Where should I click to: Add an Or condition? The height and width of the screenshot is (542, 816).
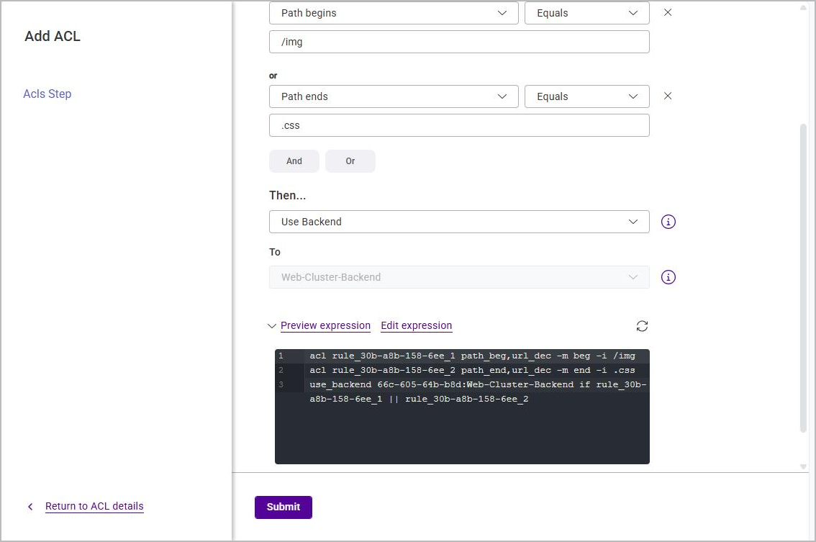[350, 161]
